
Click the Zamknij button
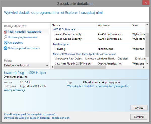coord(139,117)
